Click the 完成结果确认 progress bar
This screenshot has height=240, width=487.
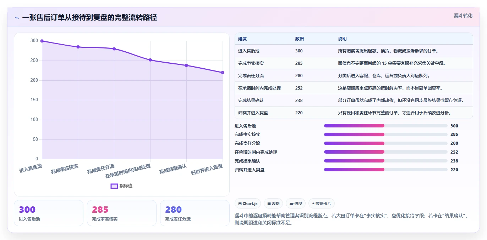(386, 161)
